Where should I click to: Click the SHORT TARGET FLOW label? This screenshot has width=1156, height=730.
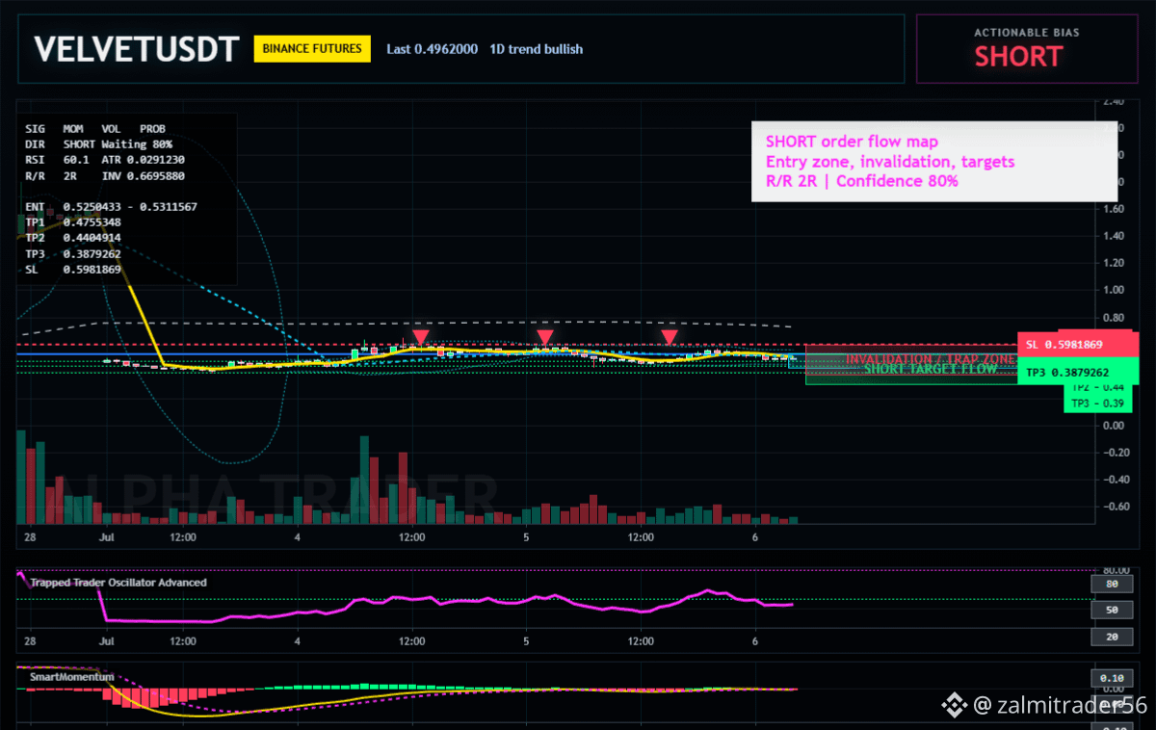click(931, 369)
